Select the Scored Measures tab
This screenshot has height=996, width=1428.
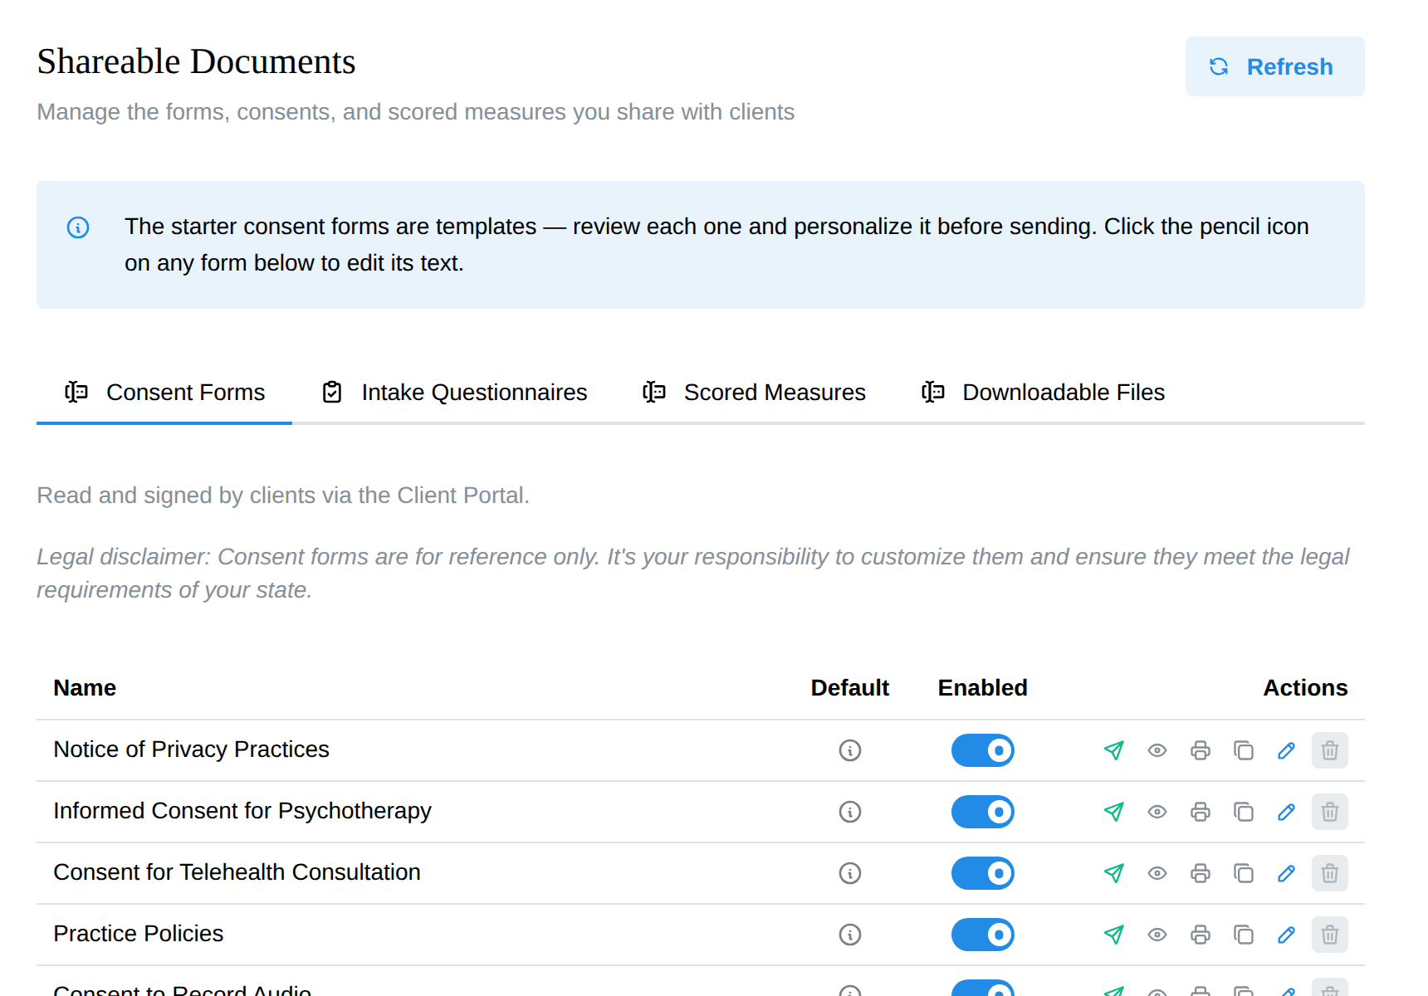point(754,393)
